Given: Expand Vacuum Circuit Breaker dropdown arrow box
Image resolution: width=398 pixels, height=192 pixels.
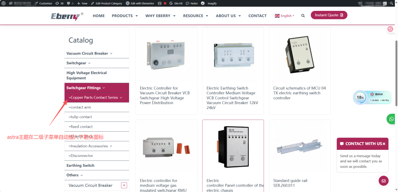Looking at the screenshot, I should click(x=124, y=185).
